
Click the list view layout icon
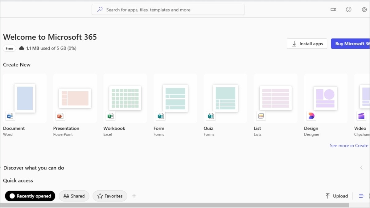tap(362, 196)
